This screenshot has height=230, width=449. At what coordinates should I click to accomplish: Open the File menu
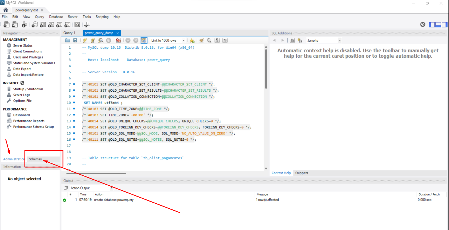point(5,17)
